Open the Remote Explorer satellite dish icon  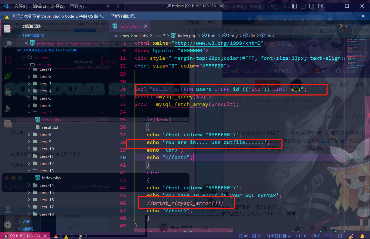click(x=8, y=108)
